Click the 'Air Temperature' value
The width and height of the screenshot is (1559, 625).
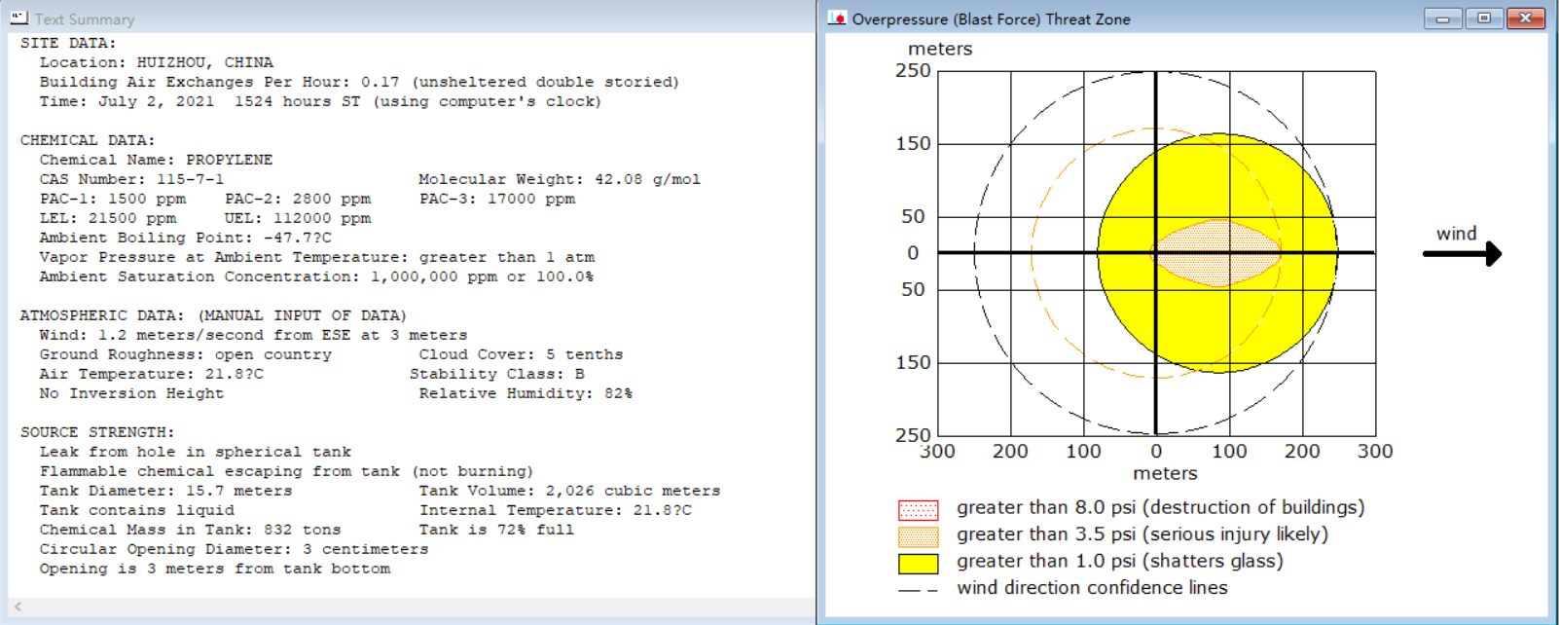pyautogui.click(x=152, y=374)
